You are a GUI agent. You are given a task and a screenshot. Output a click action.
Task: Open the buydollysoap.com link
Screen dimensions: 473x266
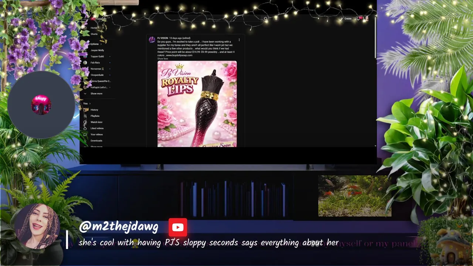[179, 55]
